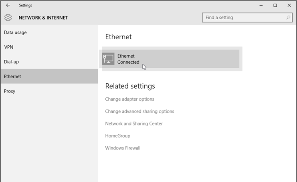Screen dimensions: 297x182
Task: Select Ethernet in the left sidebar
Action: [12, 77]
